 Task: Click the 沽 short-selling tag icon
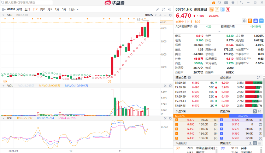click(217, 9)
